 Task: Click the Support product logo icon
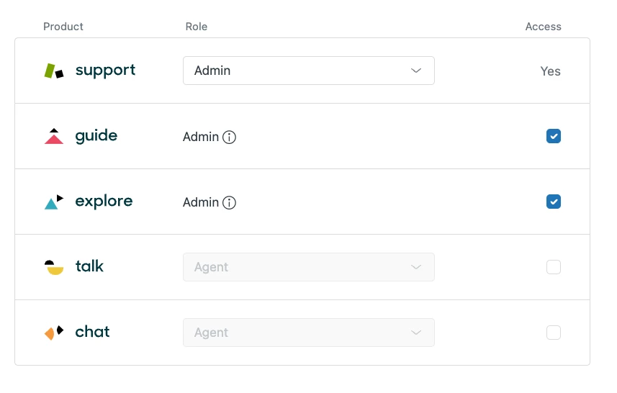pos(54,71)
